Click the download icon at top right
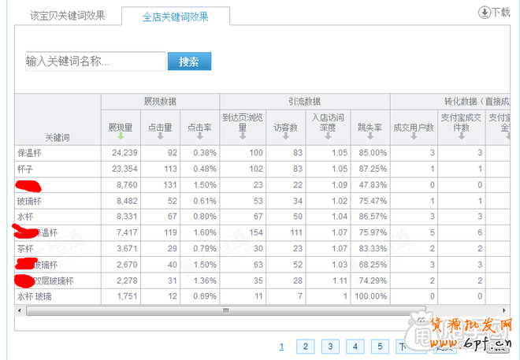This screenshot has width=520, height=360. [x=485, y=13]
